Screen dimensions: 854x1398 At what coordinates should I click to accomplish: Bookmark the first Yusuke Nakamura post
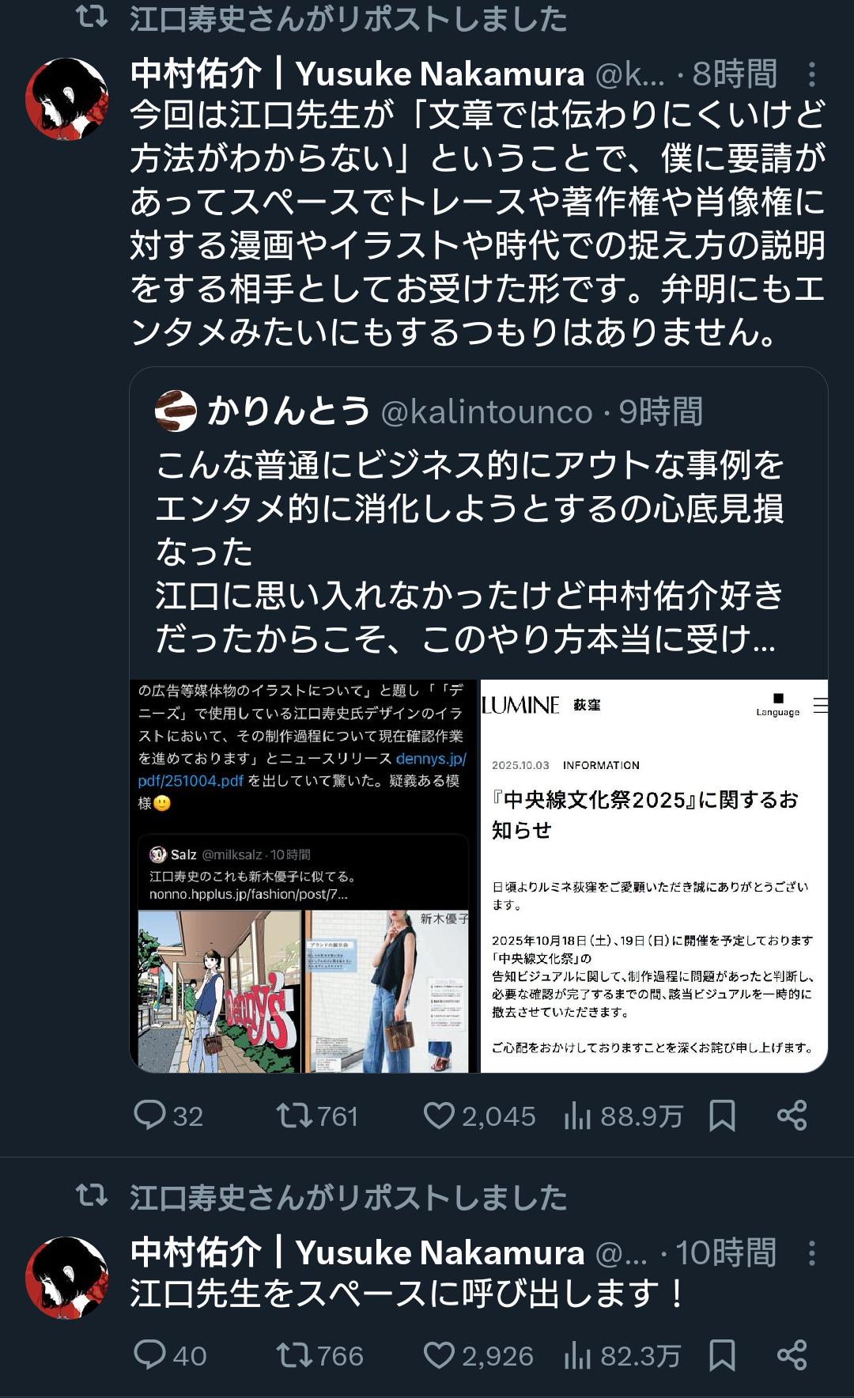[722, 1116]
